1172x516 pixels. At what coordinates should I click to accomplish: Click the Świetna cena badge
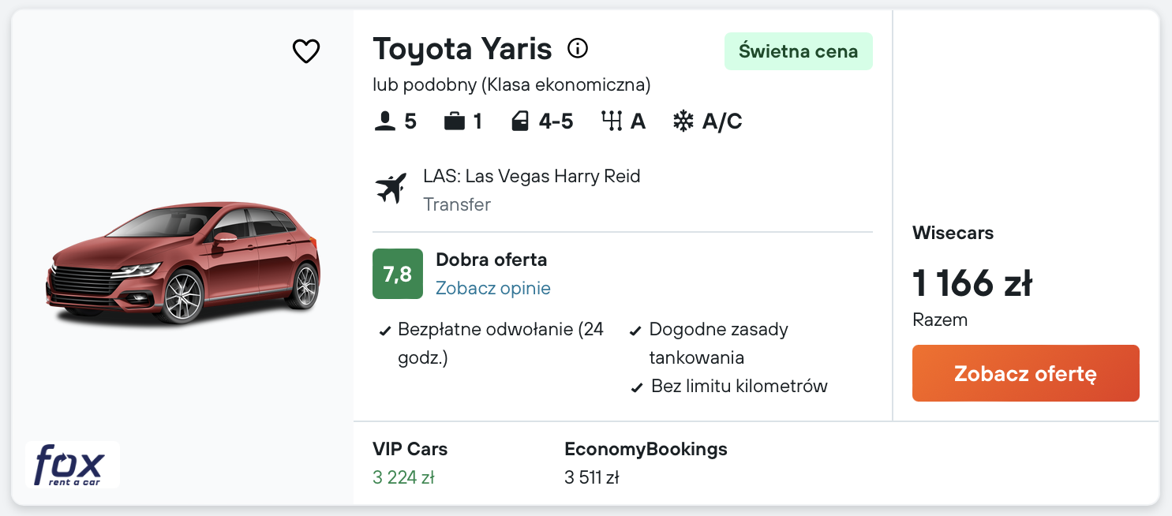pos(798,51)
